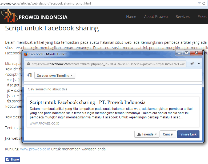Image resolution: width=208 pixels, height=164 pixels.
Task: Click the link preview description paragraph
Action: pyautogui.click(x=111, y=113)
